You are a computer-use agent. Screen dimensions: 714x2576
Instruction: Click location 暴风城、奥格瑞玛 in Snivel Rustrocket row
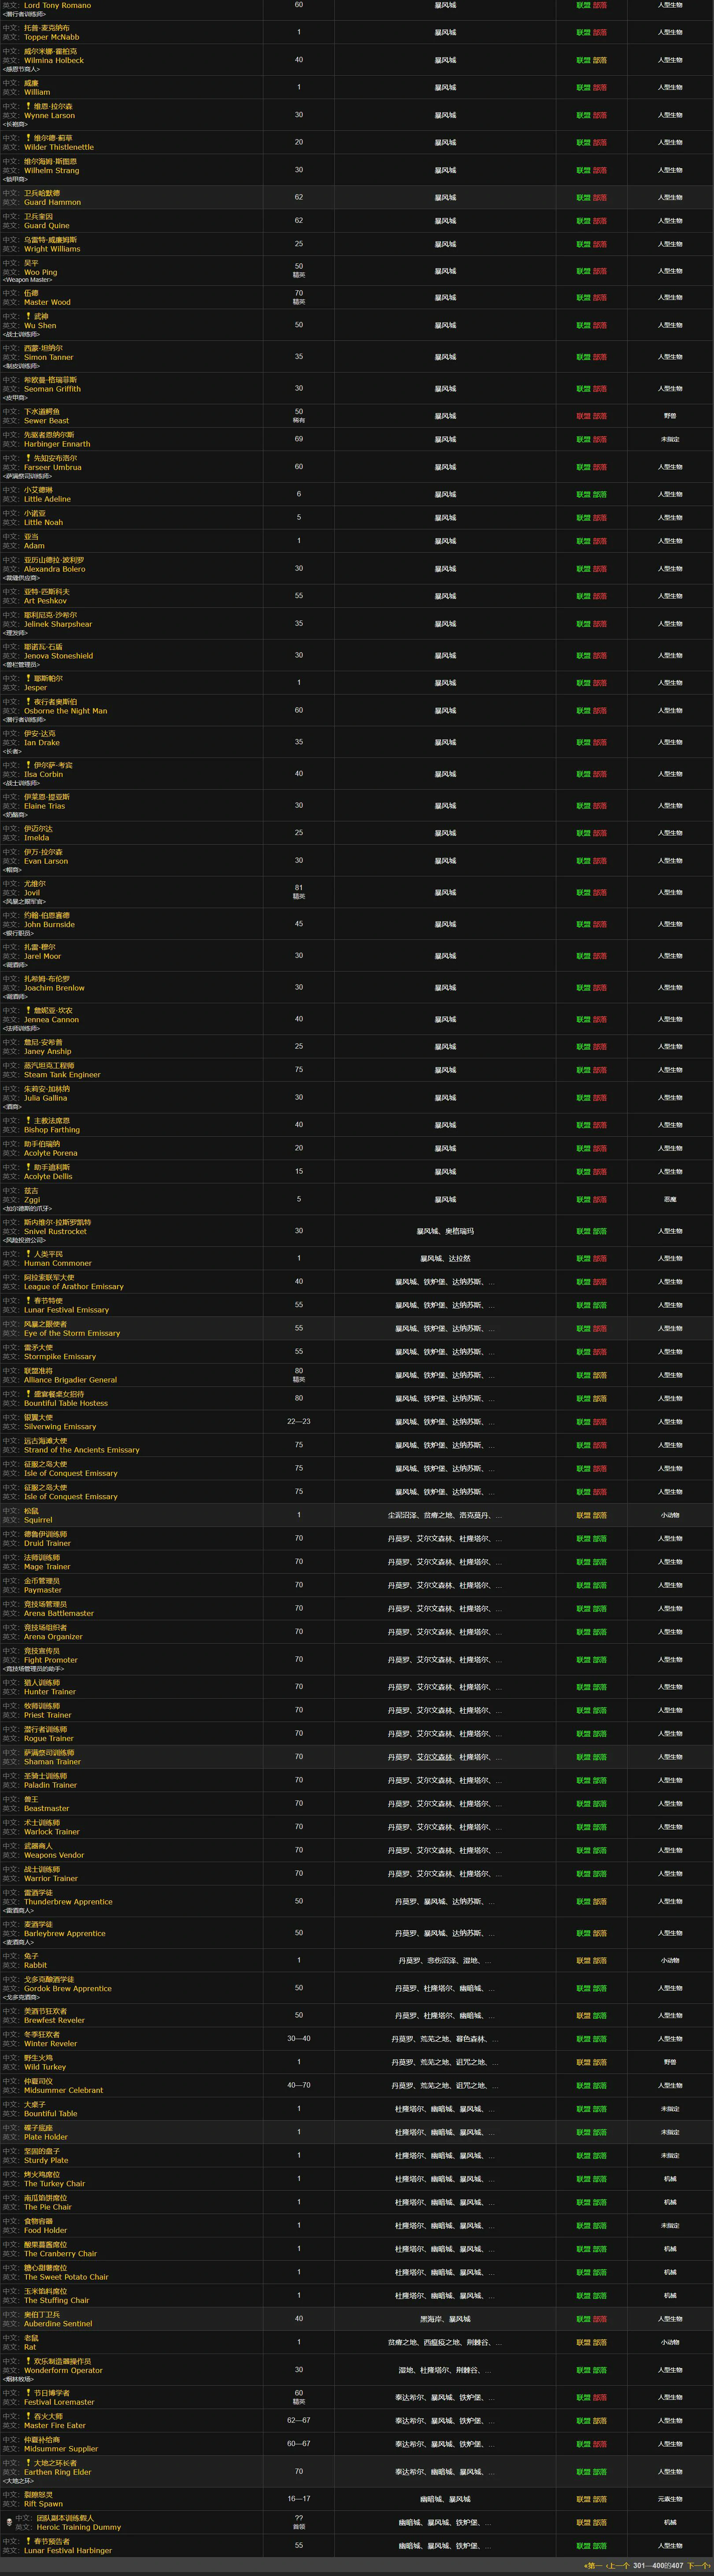click(445, 1231)
